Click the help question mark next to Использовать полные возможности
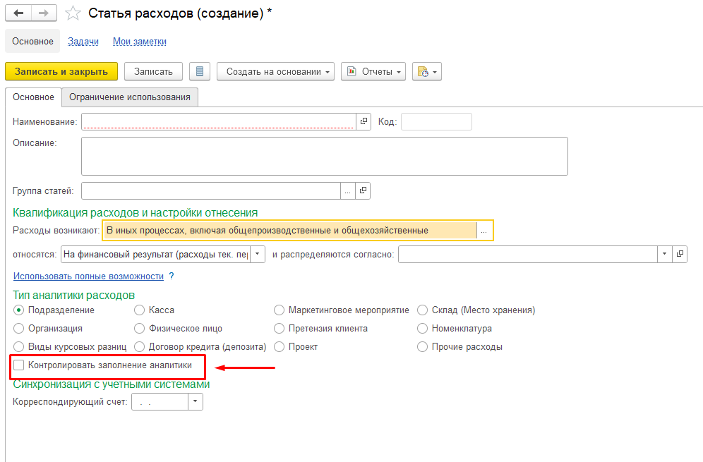The image size is (703, 462). point(171,276)
